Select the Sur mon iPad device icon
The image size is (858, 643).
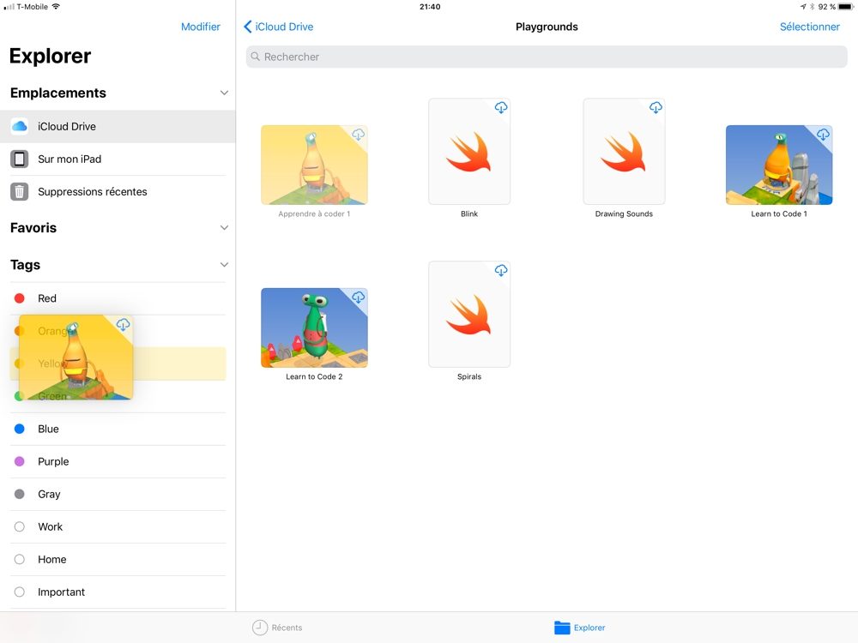pos(19,159)
